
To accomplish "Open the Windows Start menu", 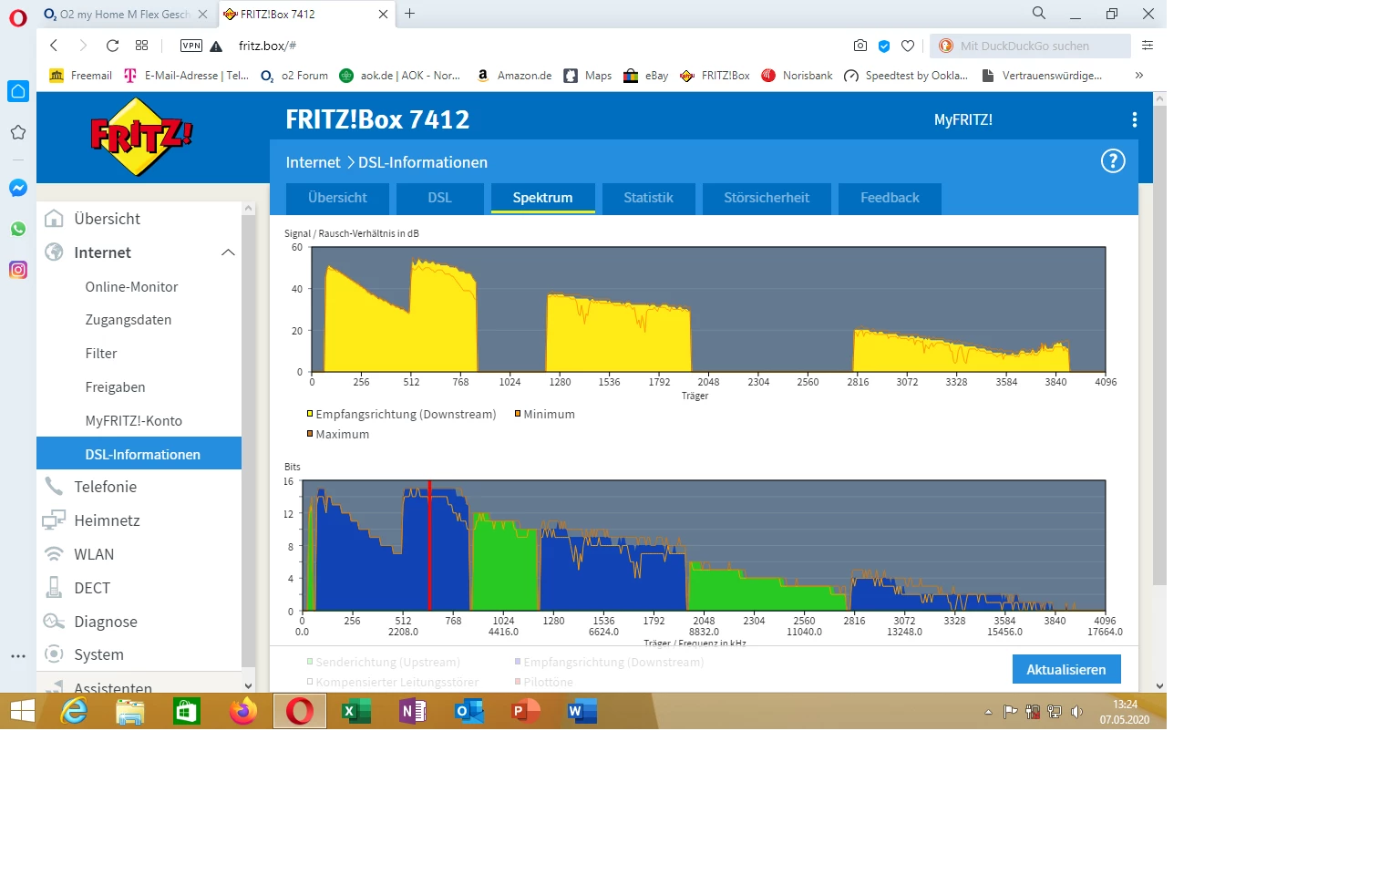I will (22, 711).
